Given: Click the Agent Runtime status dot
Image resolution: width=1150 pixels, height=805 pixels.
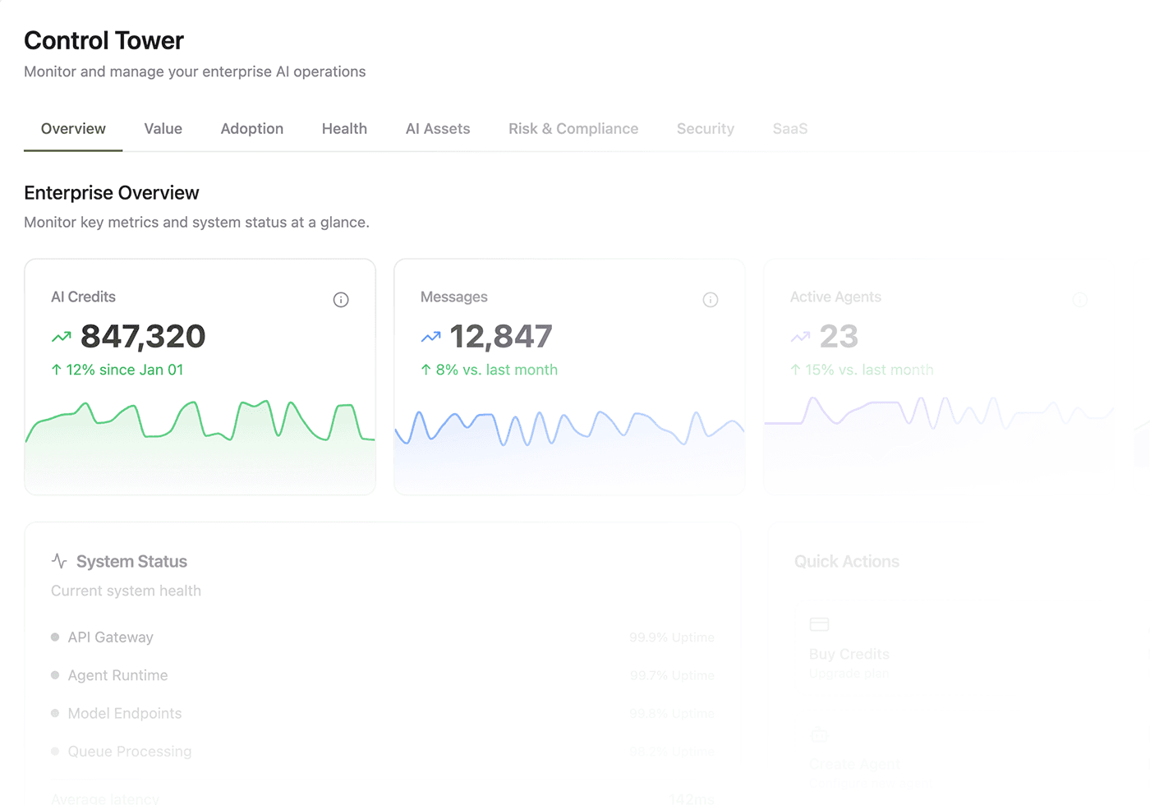Looking at the screenshot, I should tap(55, 675).
